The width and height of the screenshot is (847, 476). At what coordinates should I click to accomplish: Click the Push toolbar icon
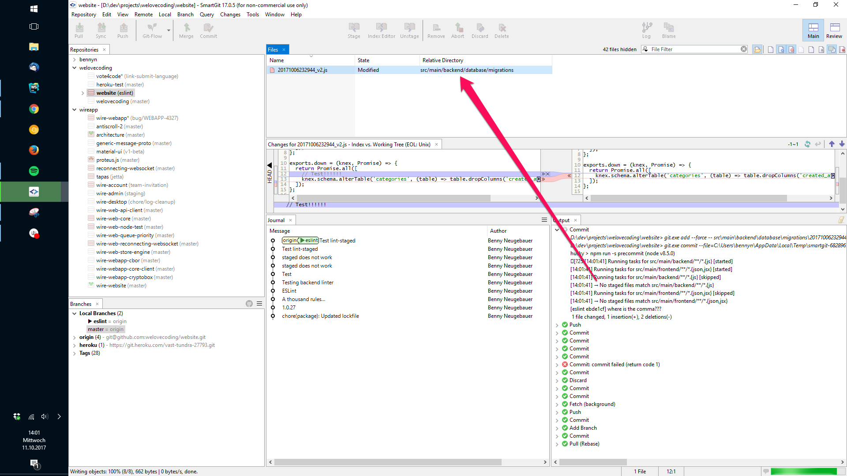pos(123,30)
